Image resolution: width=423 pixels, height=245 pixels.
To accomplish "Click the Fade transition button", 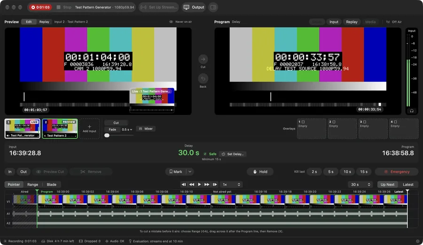I will [x=112, y=130].
